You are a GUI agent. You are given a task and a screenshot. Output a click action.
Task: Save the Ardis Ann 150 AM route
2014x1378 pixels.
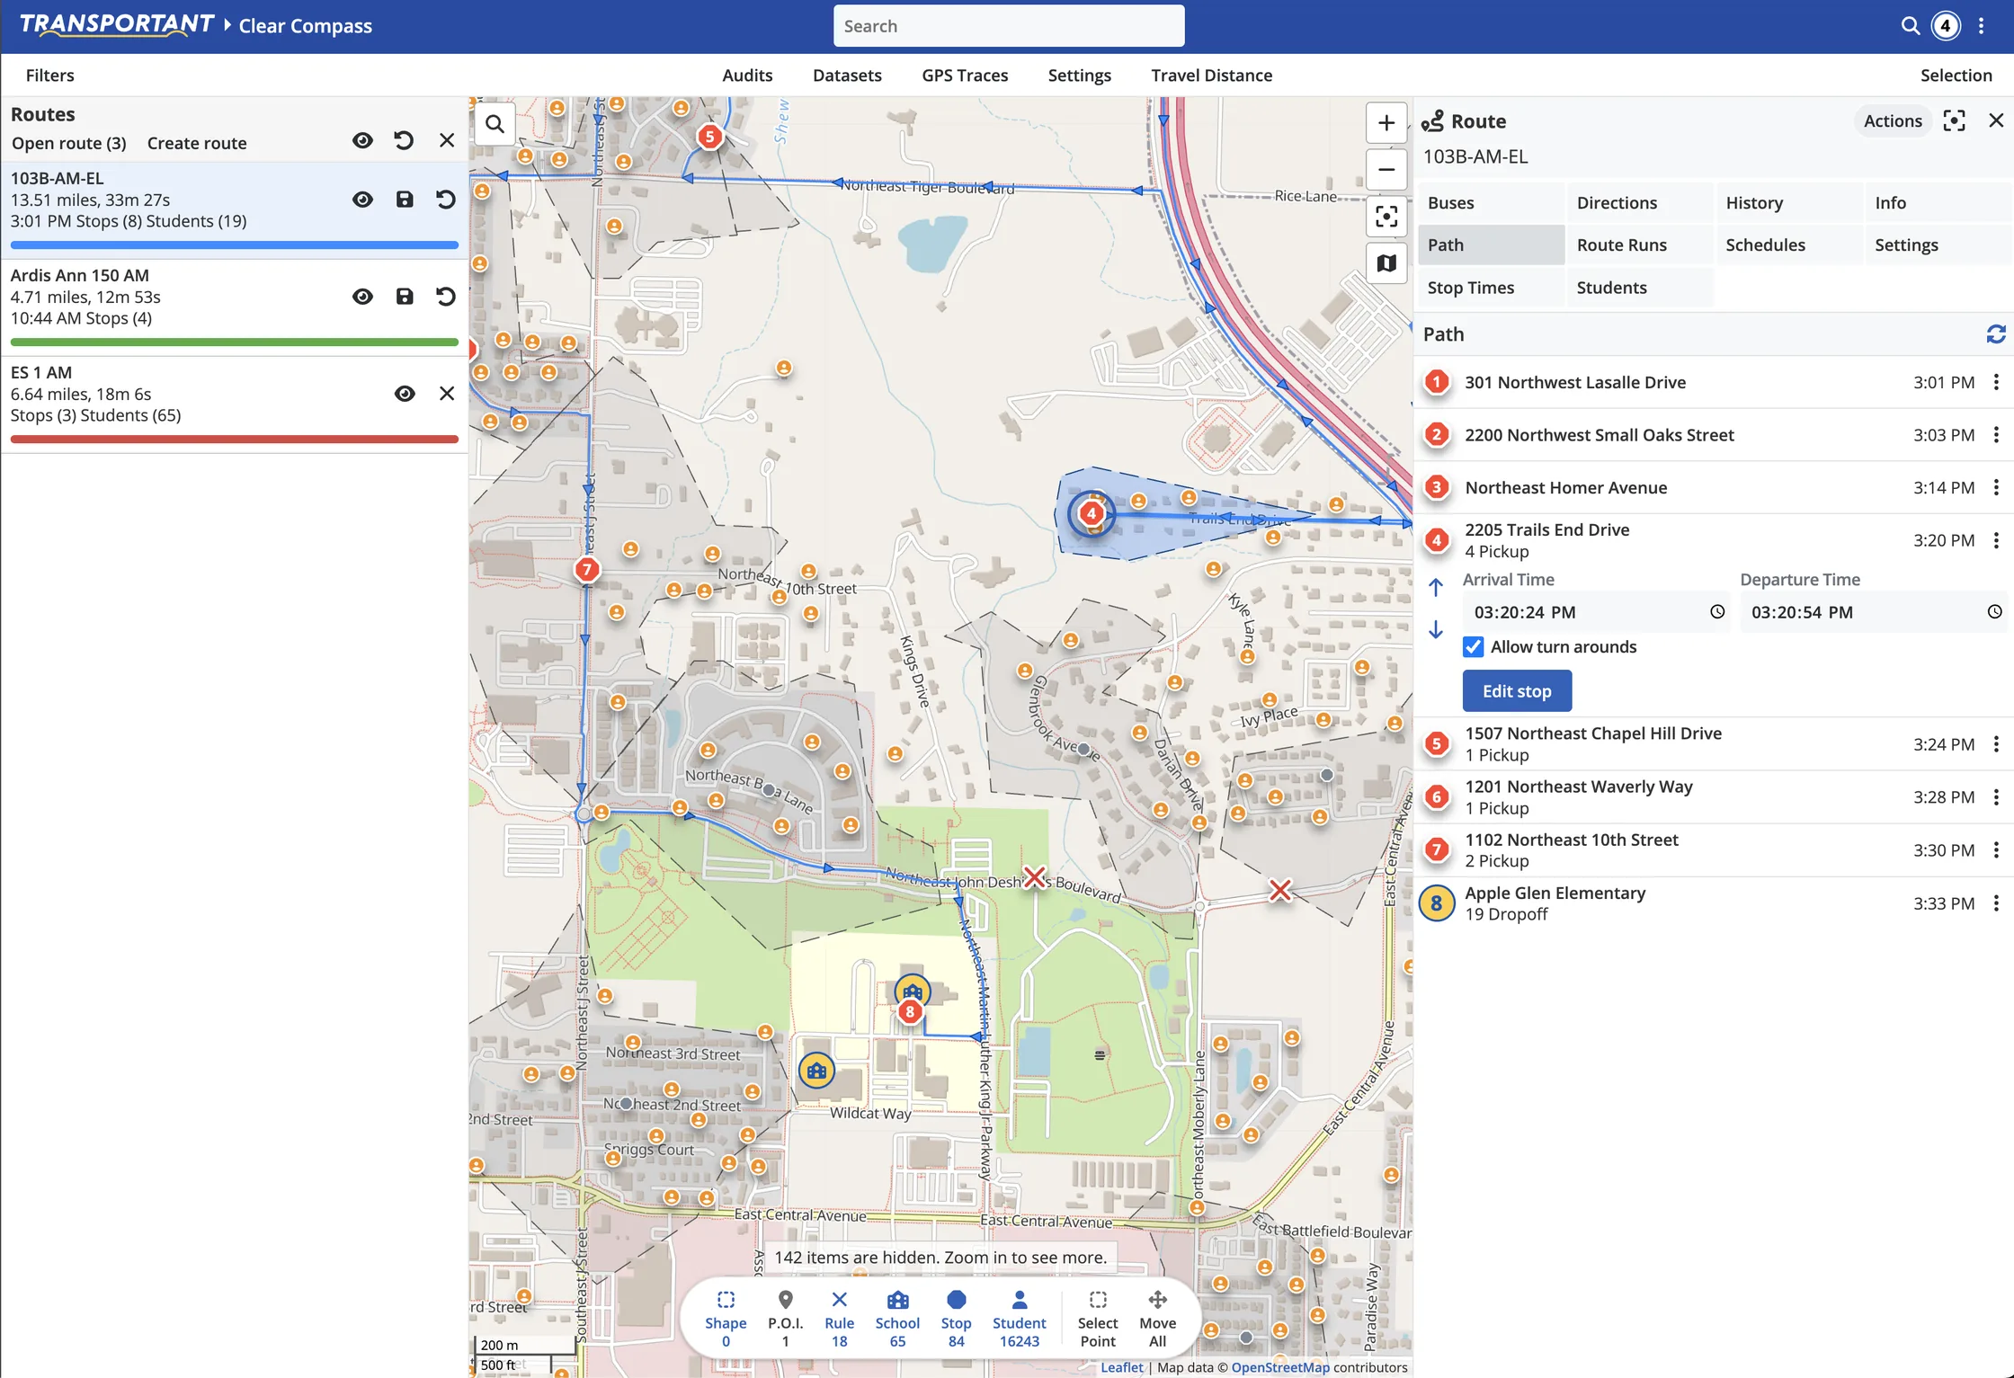405,297
